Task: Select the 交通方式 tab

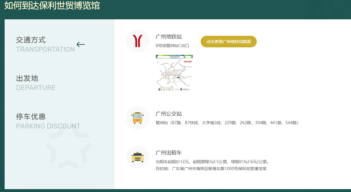Action: tap(31, 40)
